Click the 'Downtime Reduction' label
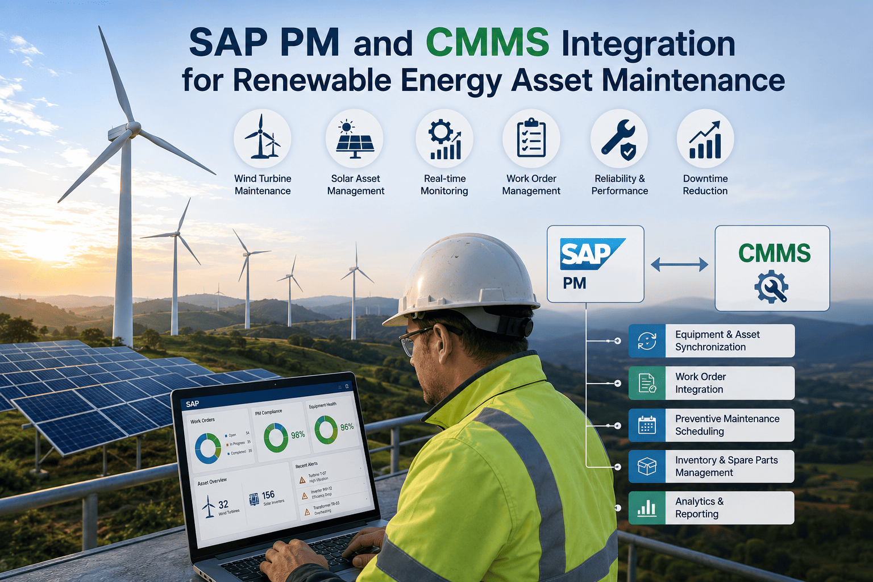 tap(705, 185)
